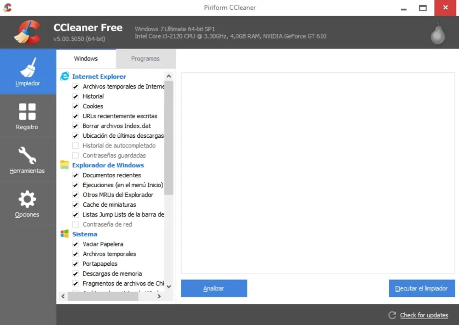Uncheck the Cookies option
This screenshot has height=325, width=459.
point(76,106)
